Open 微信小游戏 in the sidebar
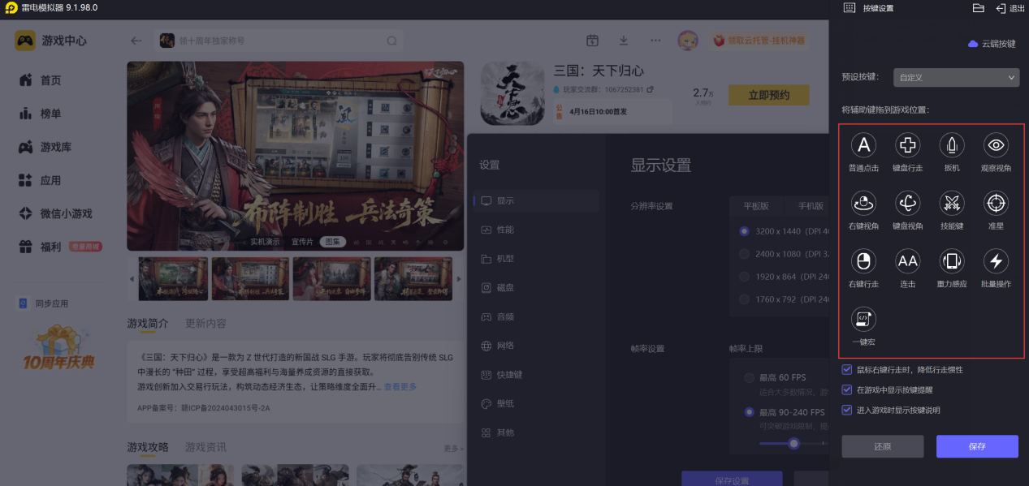 [x=66, y=213]
